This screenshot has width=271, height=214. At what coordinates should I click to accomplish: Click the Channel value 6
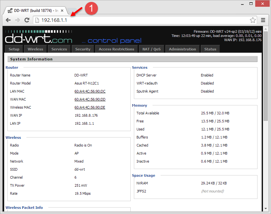(75, 177)
